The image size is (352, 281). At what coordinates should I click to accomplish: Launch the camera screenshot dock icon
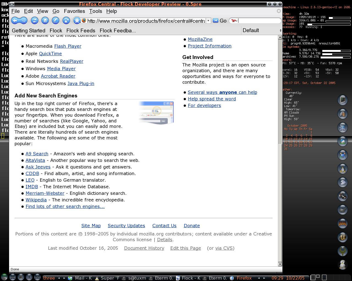(343, 196)
